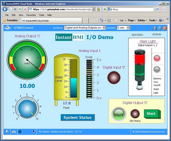Image resolution: width=171 pixels, height=141 pixels.
Task: Open the Help menu
Action: 49,15
